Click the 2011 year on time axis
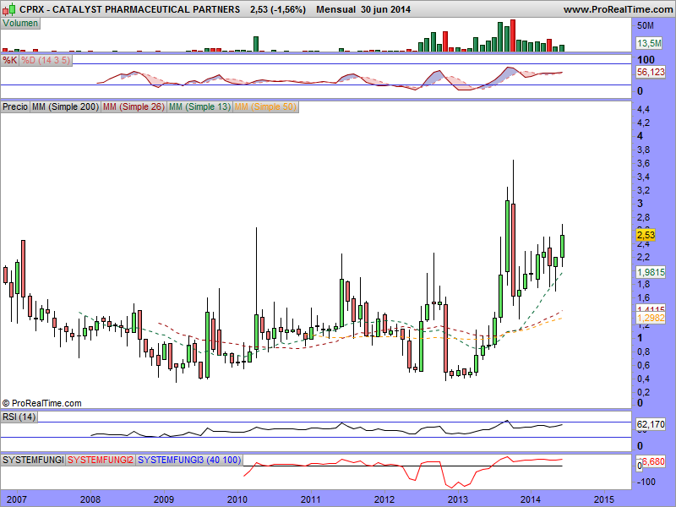 click(x=310, y=499)
